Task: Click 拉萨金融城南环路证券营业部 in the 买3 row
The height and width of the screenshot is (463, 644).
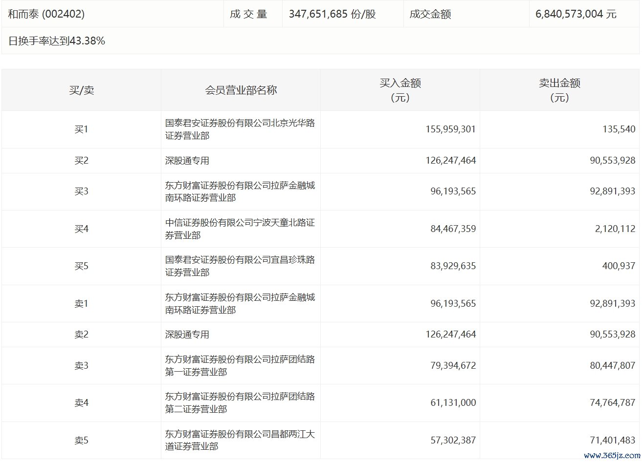Action: (240, 191)
